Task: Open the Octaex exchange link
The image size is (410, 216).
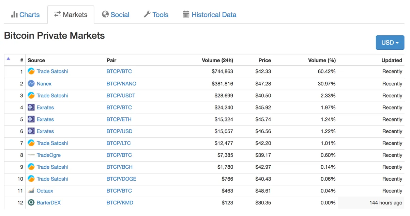Action: tap(45, 191)
